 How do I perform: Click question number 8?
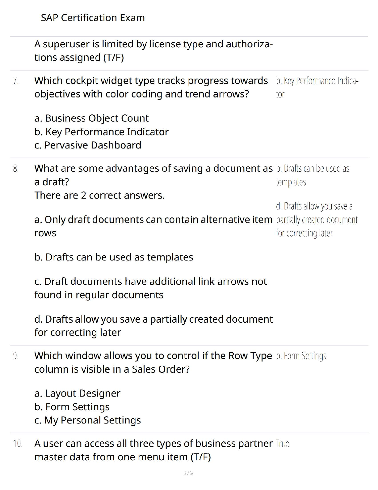click(x=16, y=169)
